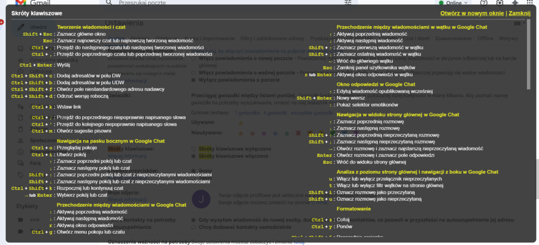The height and width of the screenshot is (245, 539).
Task: Open Gmail settings gear icon
Action: point(500,3)
